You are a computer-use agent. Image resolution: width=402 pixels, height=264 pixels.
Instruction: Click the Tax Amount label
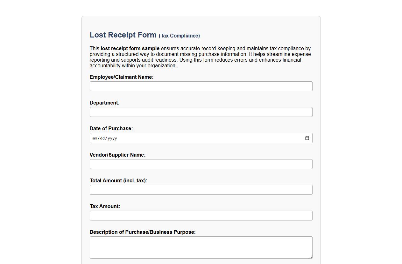tap(105, 206)
